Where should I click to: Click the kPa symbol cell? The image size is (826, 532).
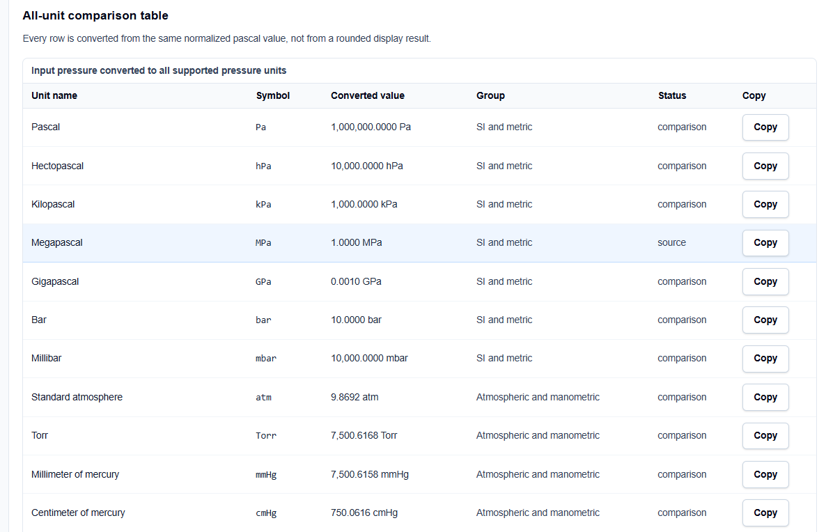[263, 204]
